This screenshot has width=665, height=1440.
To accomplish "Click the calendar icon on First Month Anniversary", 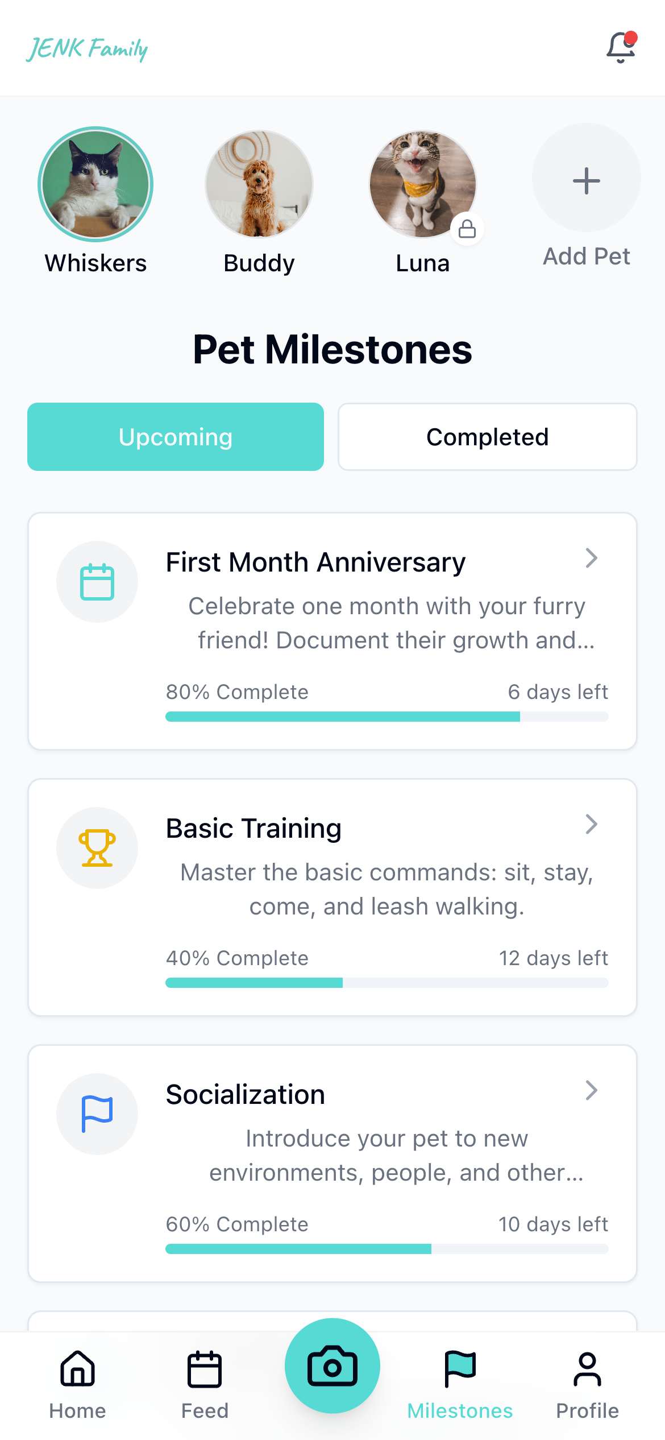I will [x=97, y=582].
